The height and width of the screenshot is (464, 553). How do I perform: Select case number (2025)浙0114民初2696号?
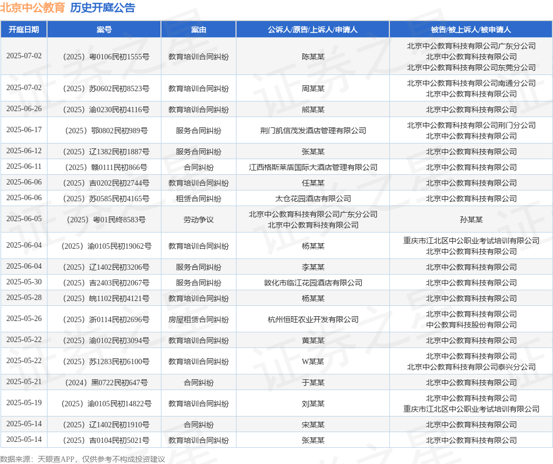click(x=106, y=319)
